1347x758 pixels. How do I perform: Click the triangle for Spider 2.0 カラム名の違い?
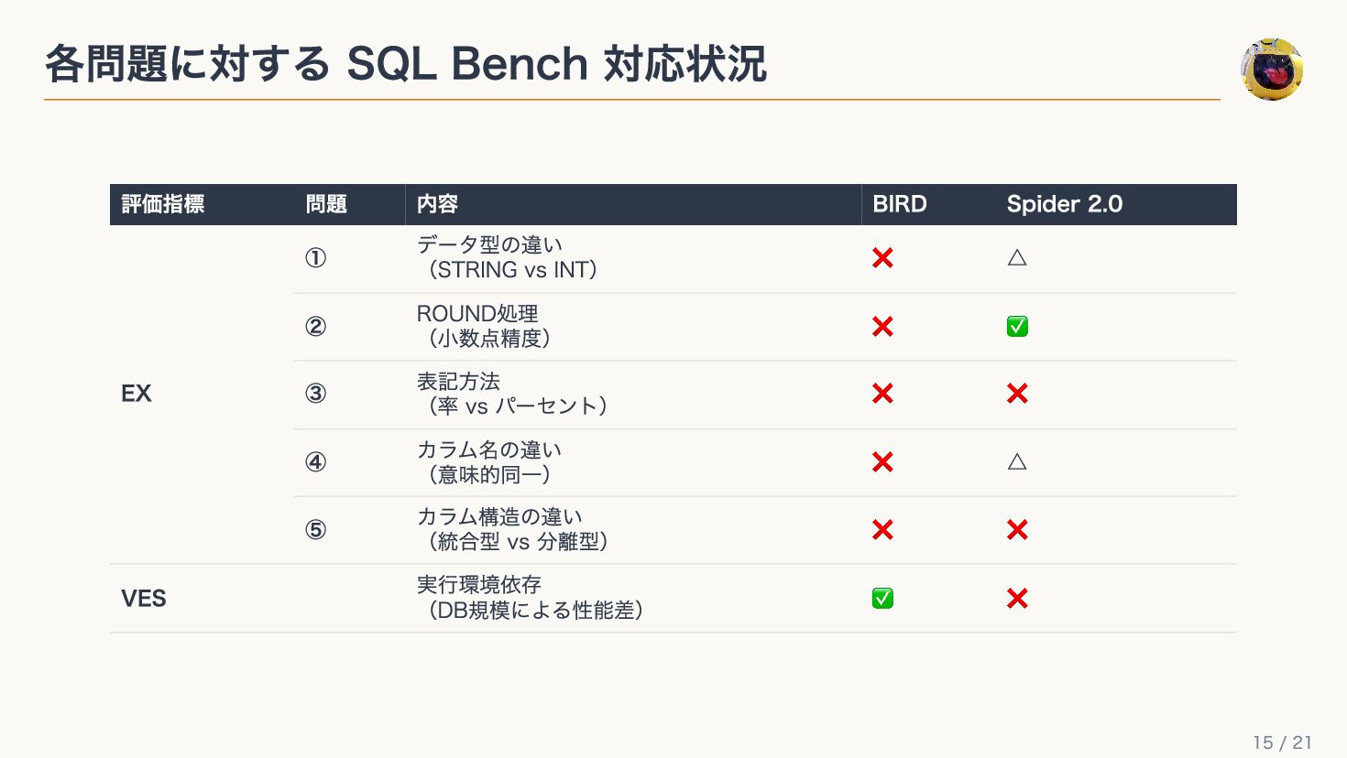coord(1017,461)
